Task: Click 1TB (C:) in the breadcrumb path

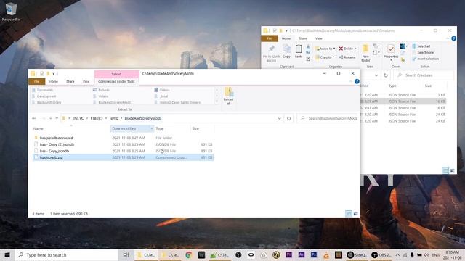Action: pos(97,118)
